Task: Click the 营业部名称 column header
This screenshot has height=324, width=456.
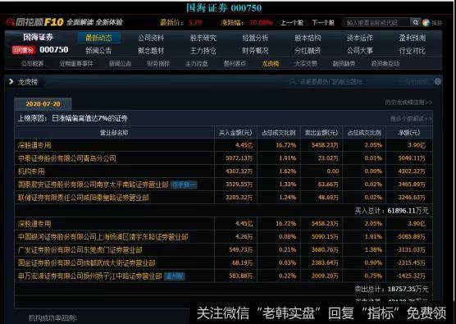Action: (x=114, y=133)
